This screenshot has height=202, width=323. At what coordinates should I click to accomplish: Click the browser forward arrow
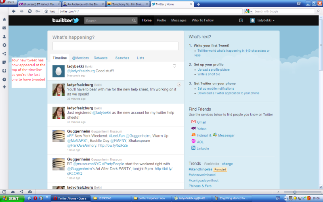(22, 11)
